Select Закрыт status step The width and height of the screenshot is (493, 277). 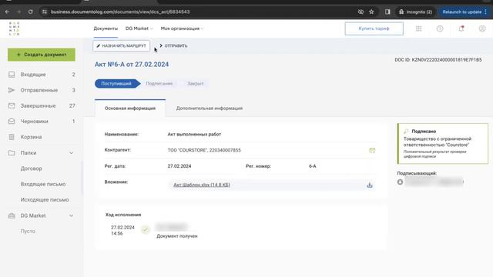pos(195,84)
